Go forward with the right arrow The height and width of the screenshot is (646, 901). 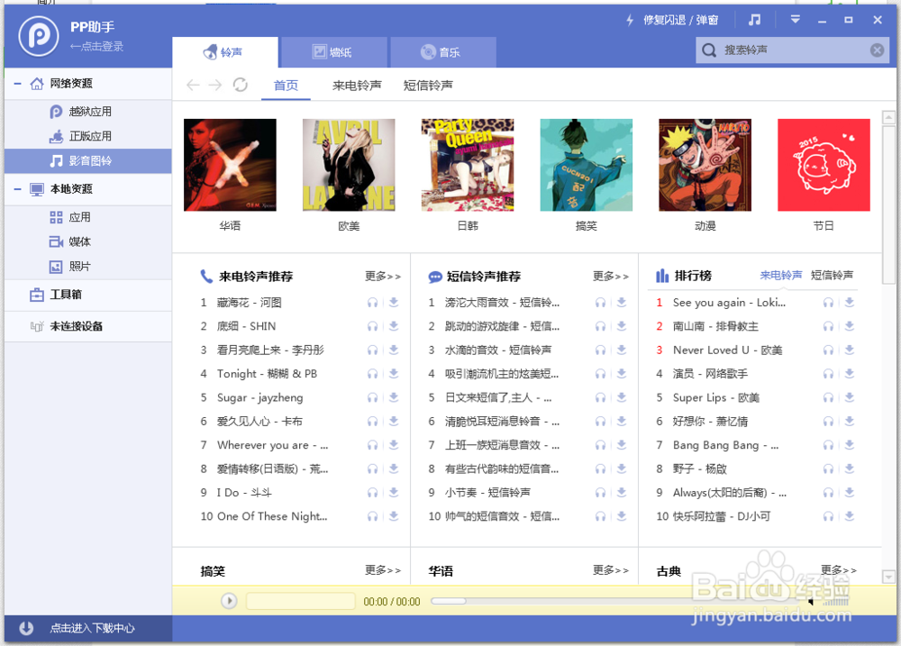[215, 85]
